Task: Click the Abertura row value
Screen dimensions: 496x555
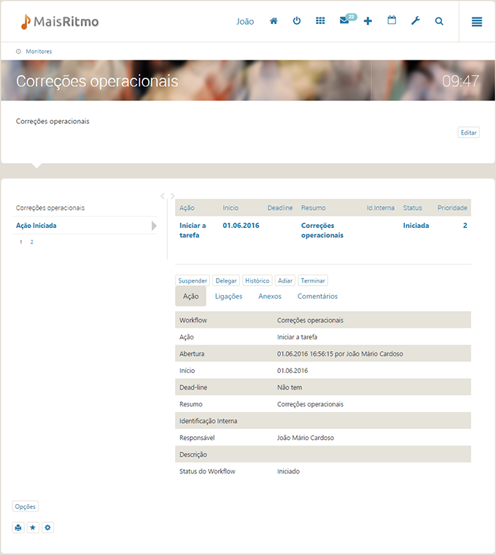Action: click(x=340, y=354)
